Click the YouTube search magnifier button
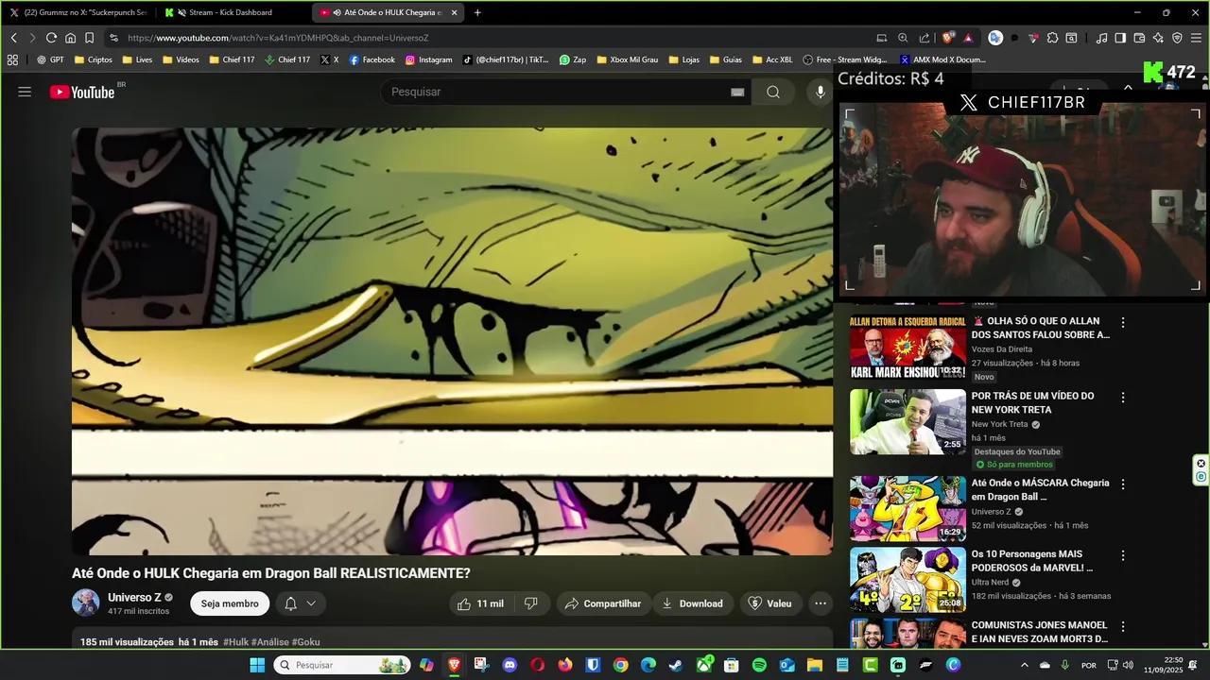 (x=773, y=92)
